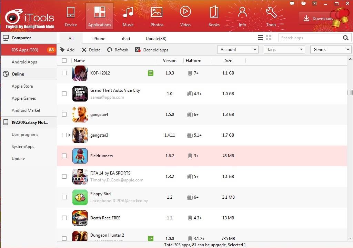
Task: Click the iTools logo
Action: point(30,18)
